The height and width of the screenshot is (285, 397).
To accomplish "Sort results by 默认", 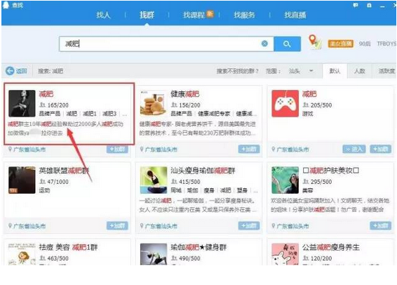I will click(x=335, y=71).
